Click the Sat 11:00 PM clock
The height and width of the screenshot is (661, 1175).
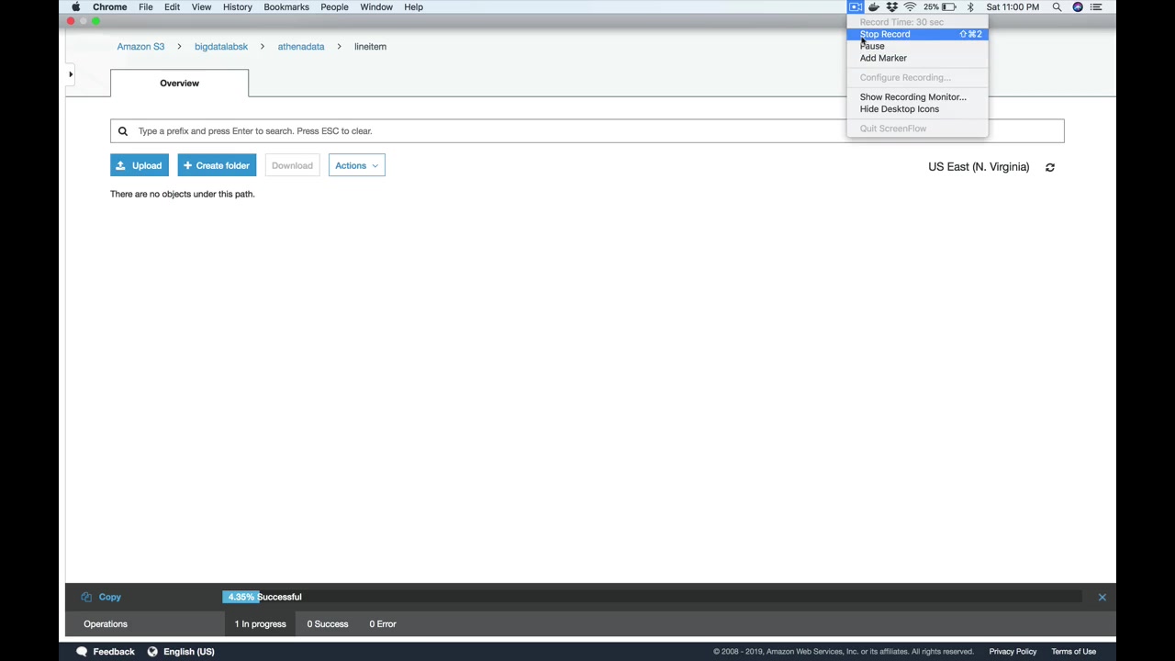click(1013, 7)
